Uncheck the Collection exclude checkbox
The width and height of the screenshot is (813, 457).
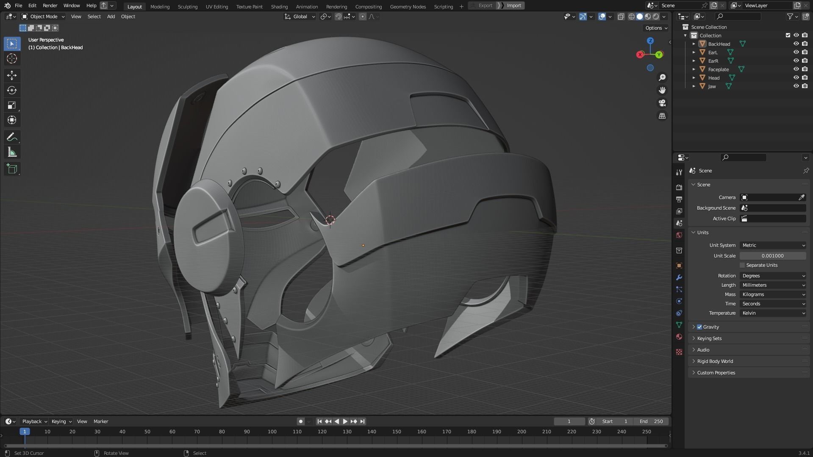pos(788,35)
